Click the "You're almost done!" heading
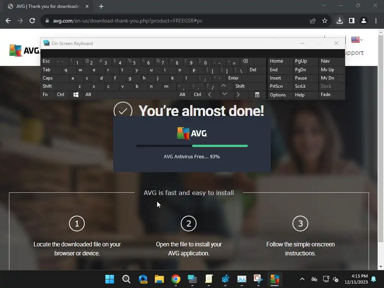 (201, 111)
